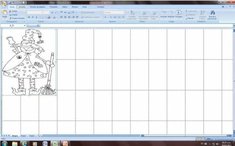Open the borders dropdown
This screenshot has width=235, height=146.
pyautogui.click(x=45, y=17)
